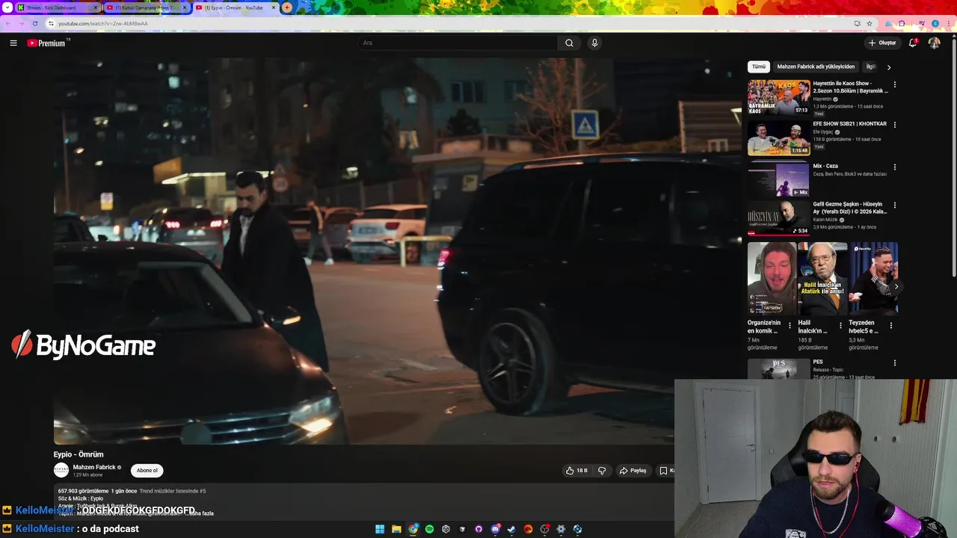The width and height of the screenshot is (957, 538).
Task: Open the Windows Start menu
Action: 380,529
